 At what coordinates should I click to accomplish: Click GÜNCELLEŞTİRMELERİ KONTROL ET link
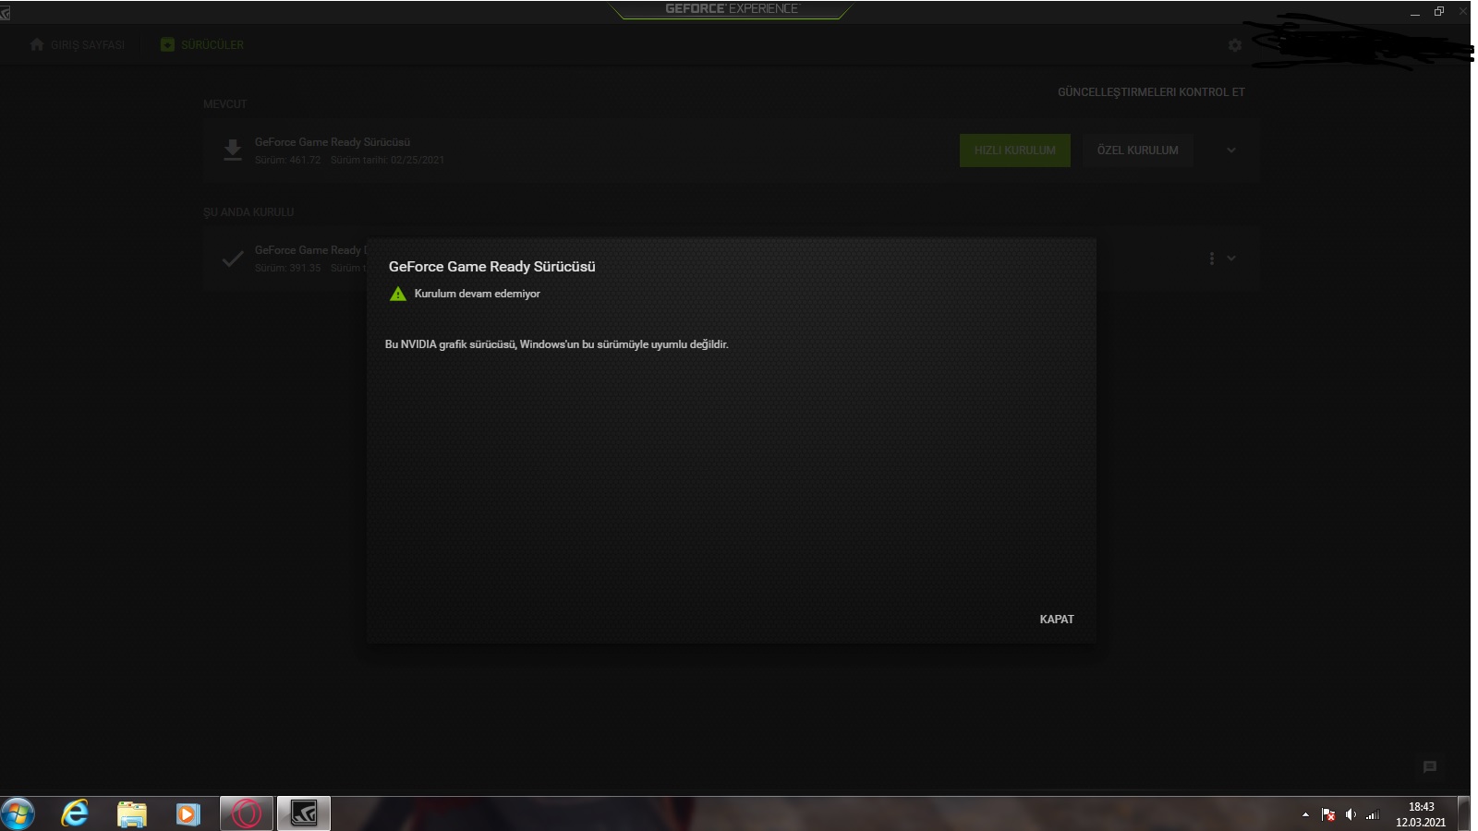pos(1151,92)
